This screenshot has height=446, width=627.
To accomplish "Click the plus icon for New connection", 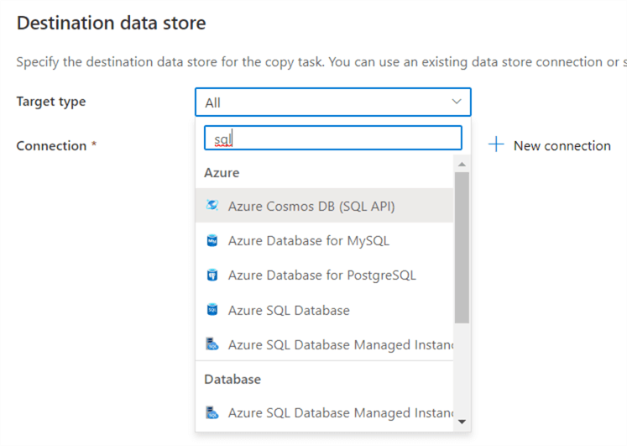I will pos(496,144).
